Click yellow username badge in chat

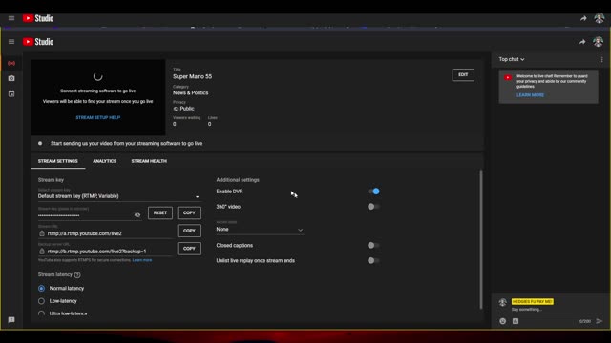[x=533, y=302]
